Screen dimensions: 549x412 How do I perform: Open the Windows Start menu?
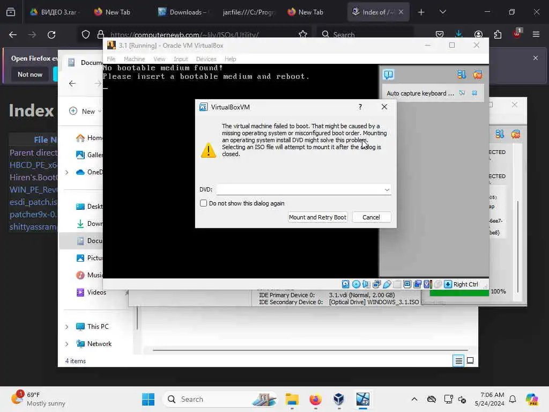pyautogui.click(x=148, y=399)
